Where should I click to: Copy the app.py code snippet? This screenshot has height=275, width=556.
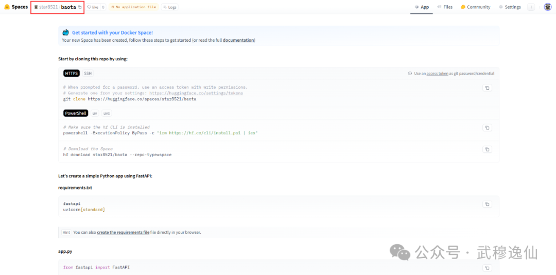pyautogui.click(x=487, y=268)
